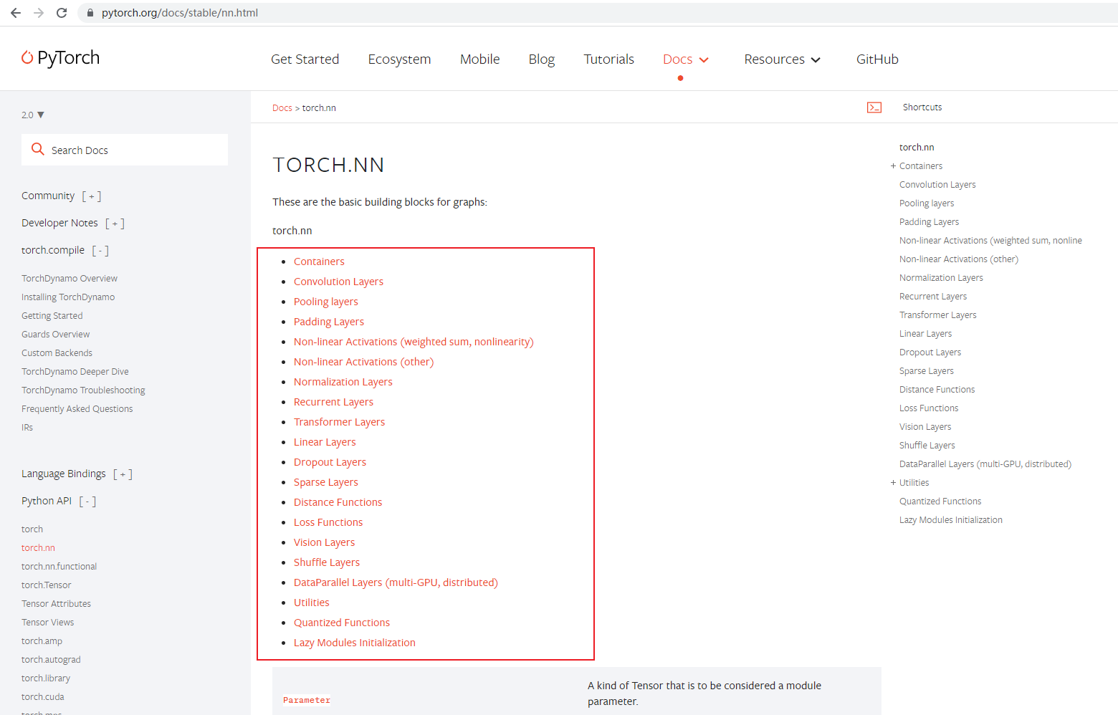Open Pooling layers in main list

click(326, 302)
